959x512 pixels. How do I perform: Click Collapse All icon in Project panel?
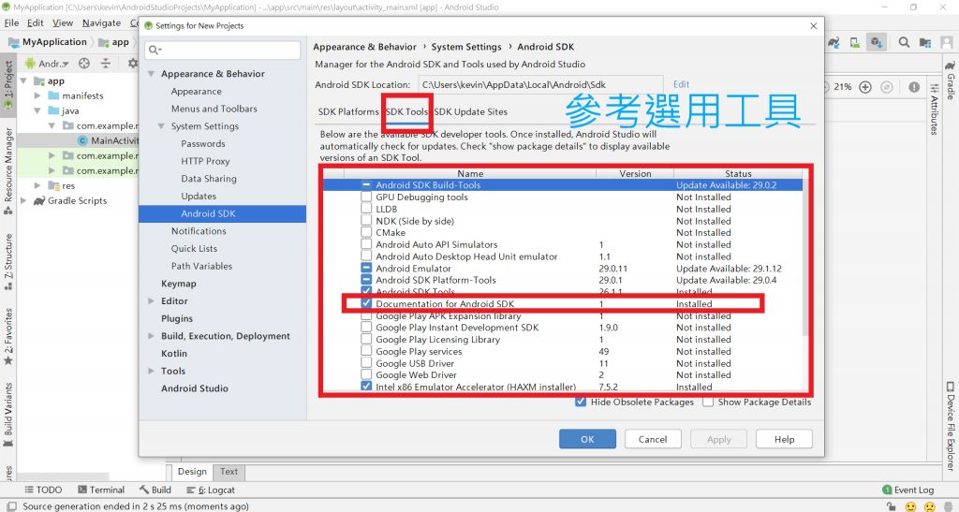click(x=105, y=64)
